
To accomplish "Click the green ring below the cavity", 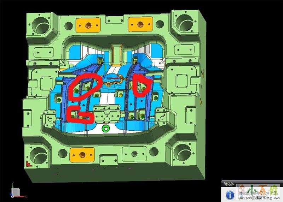I will [105, 129].
